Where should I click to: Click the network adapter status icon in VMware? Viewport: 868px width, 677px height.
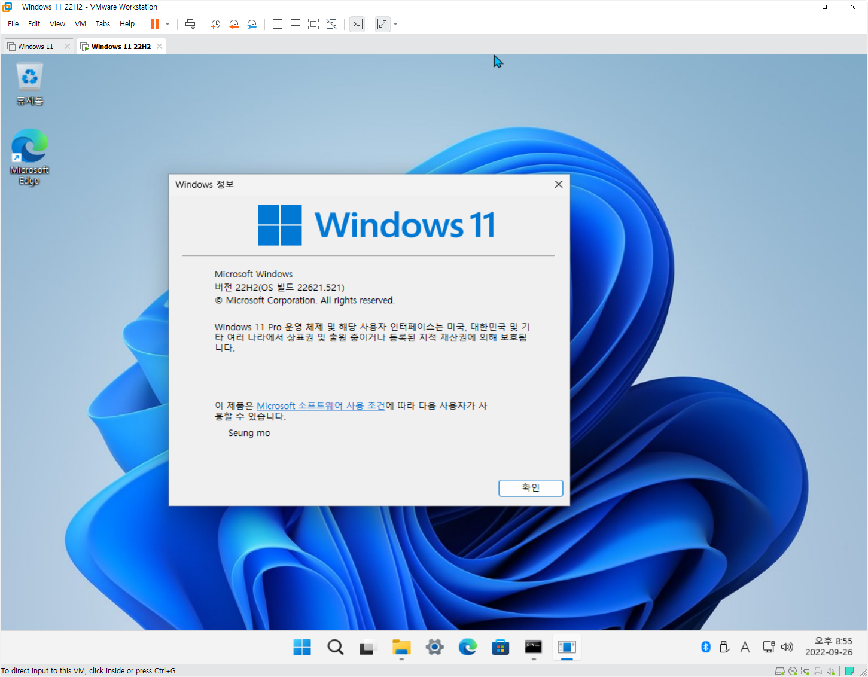coord(805,671)
